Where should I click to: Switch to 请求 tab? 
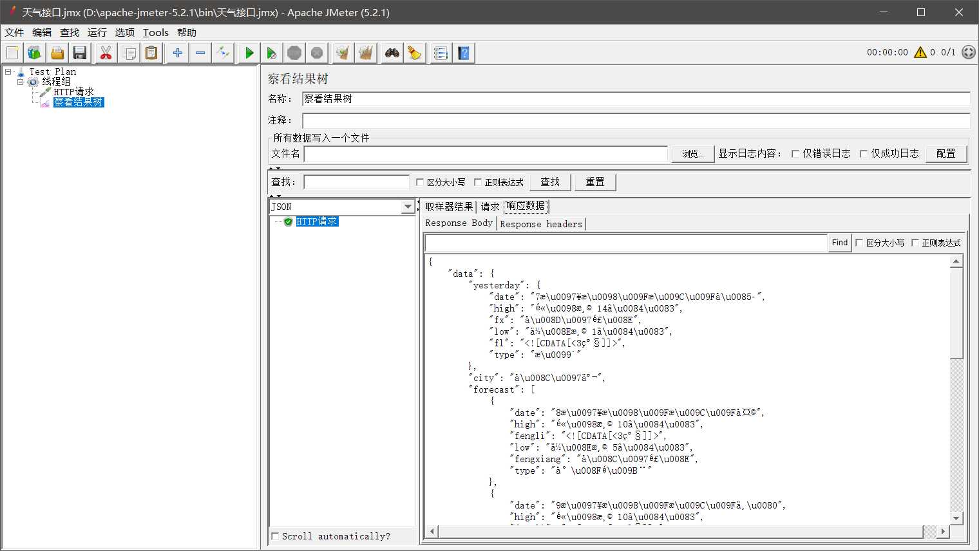click(490, 207)
